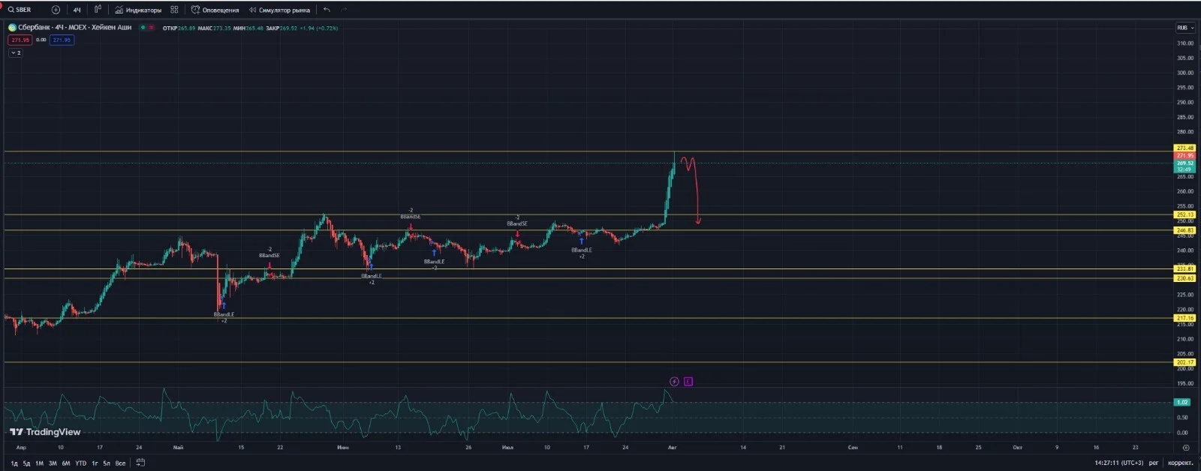The height and width of the screenshot is (471, 1201).
Task: Click the МАКС 273.35 high value
Action: [214, 28]
